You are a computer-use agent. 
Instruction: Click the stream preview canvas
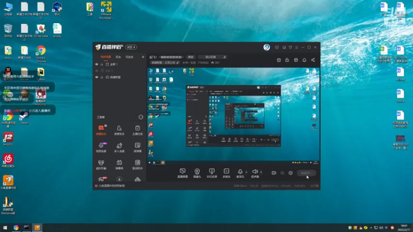233,116
